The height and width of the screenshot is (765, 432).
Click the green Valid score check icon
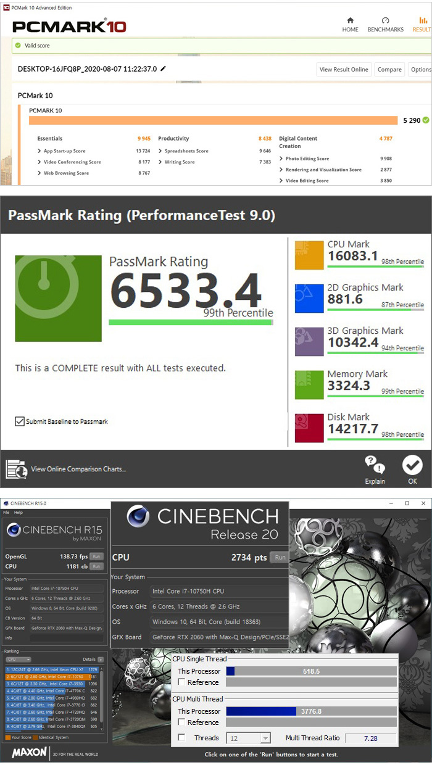tap(18, 46)
